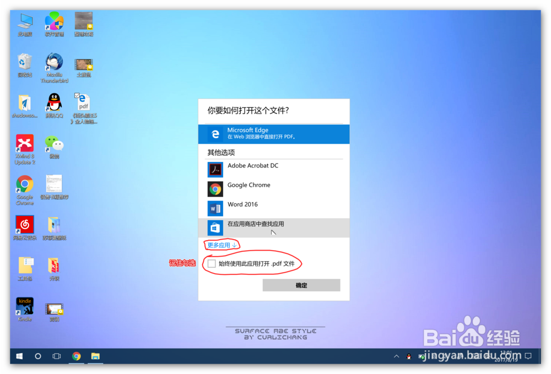Pick Google Chrome in the app list

click(274, 188)
